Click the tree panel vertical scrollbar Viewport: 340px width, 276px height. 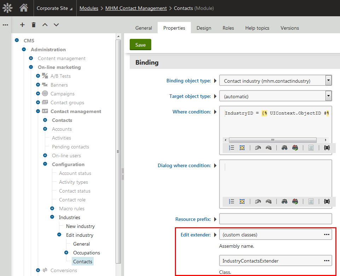(x=118, y=152)
